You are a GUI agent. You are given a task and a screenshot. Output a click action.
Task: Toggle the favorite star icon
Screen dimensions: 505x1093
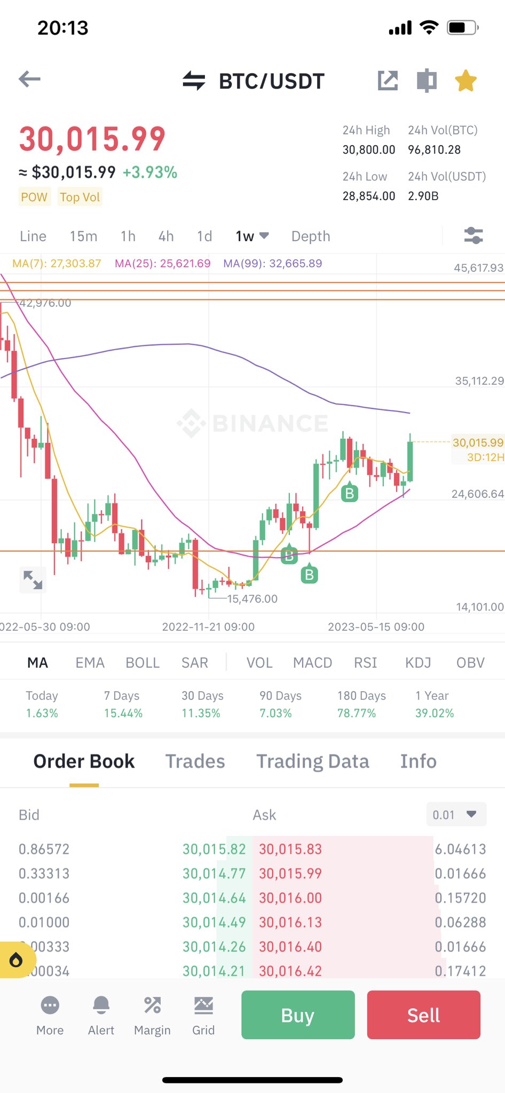click(465, 81)
